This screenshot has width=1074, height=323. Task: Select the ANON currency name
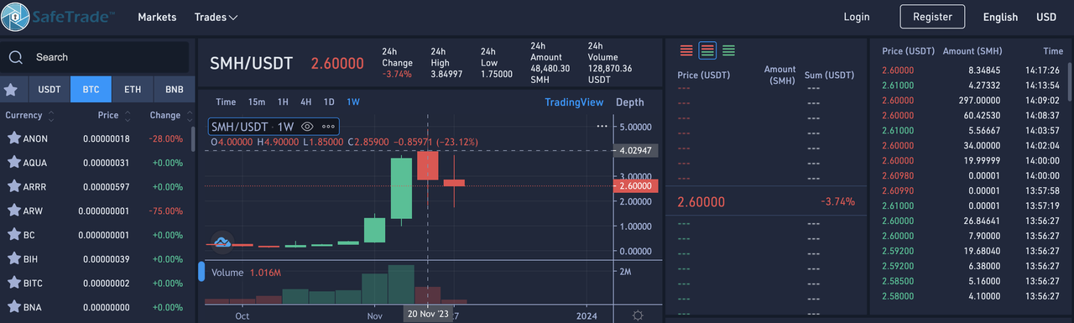(x=36, y=139)
